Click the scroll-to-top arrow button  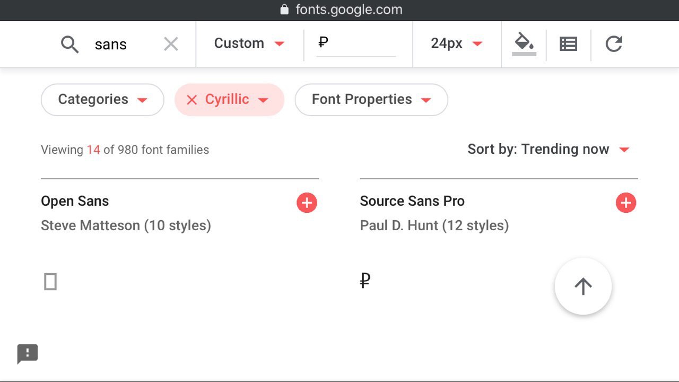point(583,286)
